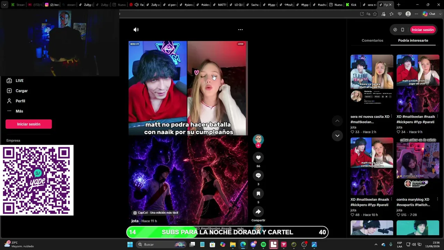Open the browser Settings and more menu
Screen dimensions: 444x250
pos(417,14)
